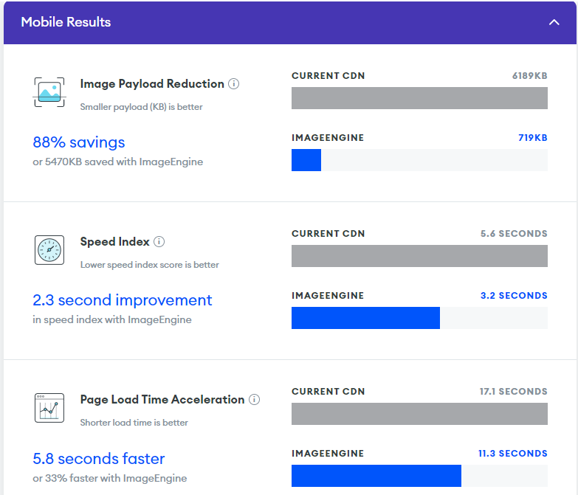Collapse the Mobile Results section chevron
The height and width of the screenshot is (495, 578).
(x=554, y=22)
